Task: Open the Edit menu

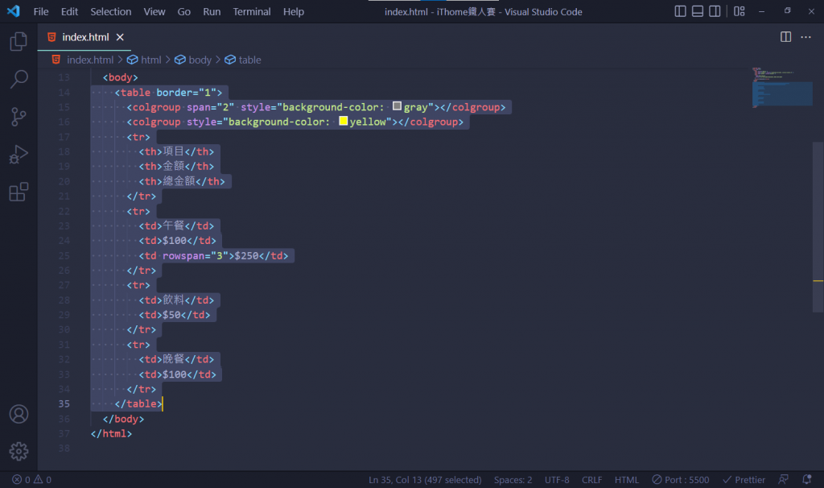Action: click(x=69, y=11)
